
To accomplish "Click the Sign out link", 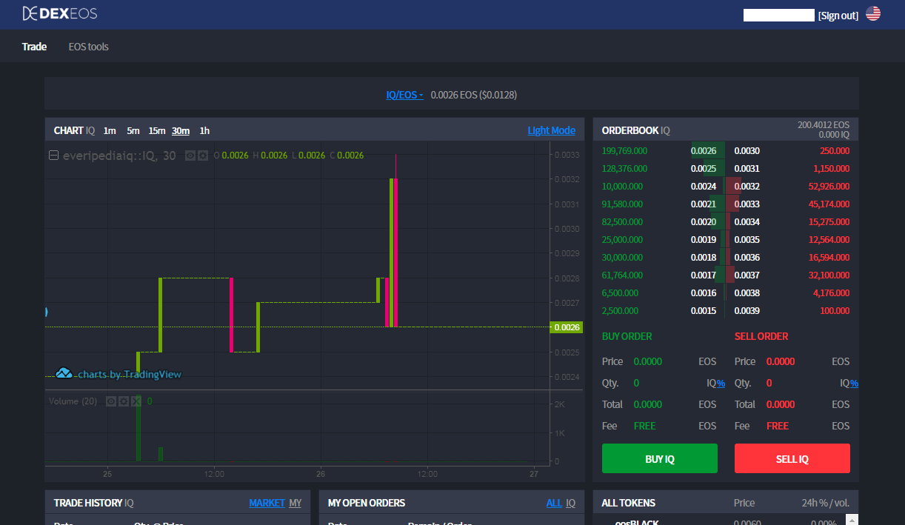I will [838, 16].
